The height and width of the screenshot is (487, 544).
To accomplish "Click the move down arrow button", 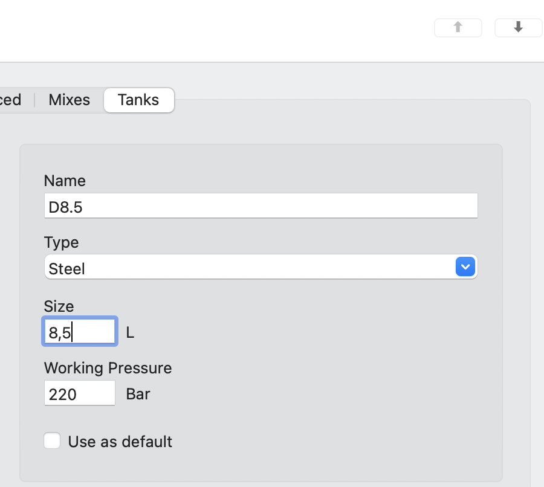I will tap(518, 28).
